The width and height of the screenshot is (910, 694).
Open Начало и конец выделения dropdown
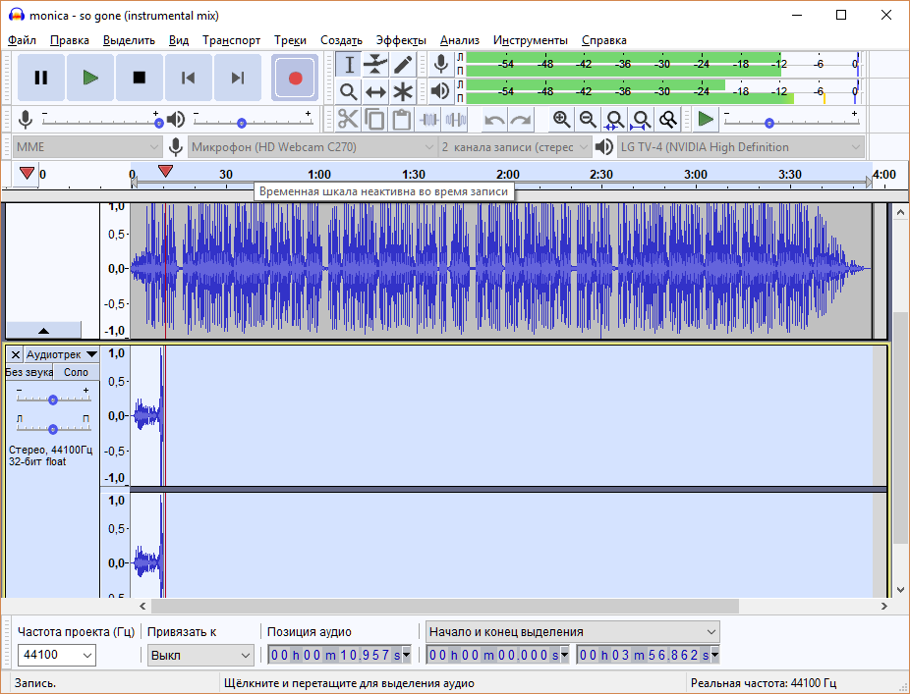click(x=572, y=631)
